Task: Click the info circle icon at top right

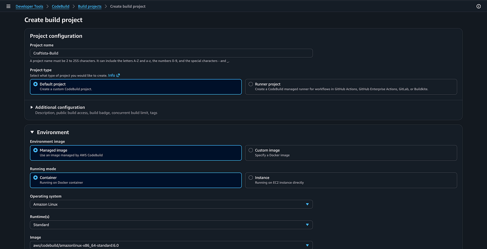Action: 478,6
